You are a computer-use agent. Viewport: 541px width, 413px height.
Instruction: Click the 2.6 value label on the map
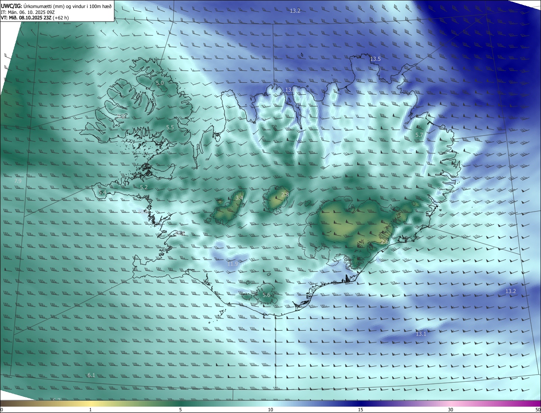[384, 242]
